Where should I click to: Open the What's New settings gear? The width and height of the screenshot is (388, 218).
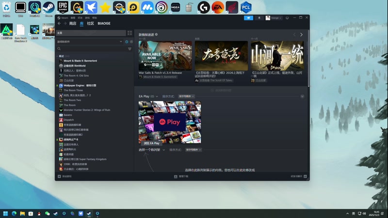point(156,34)
